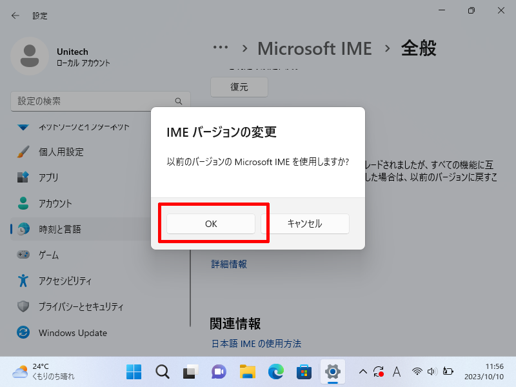Go back with the arrow in Settings
516x387 pixels.
15,15
